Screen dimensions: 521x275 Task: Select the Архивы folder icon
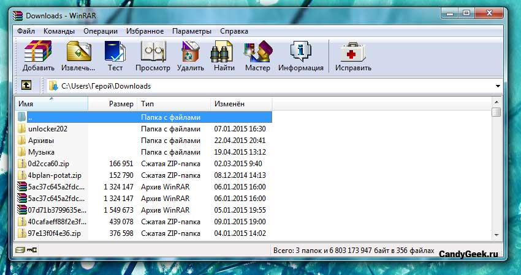point(22,140)
